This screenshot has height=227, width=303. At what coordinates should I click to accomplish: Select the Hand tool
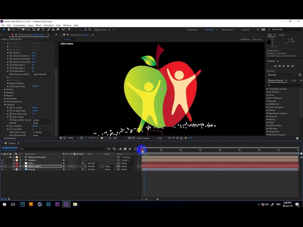click(x=9, y=29)
